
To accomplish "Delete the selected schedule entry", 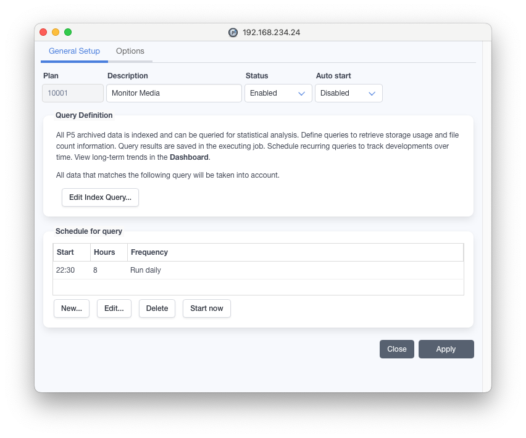I will 157,308.
